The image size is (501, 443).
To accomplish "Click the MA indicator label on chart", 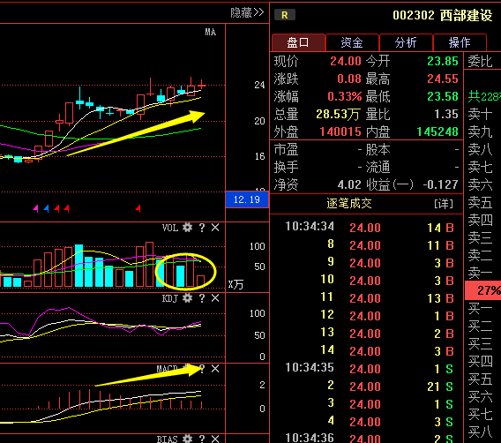I will tap(210, 32).
